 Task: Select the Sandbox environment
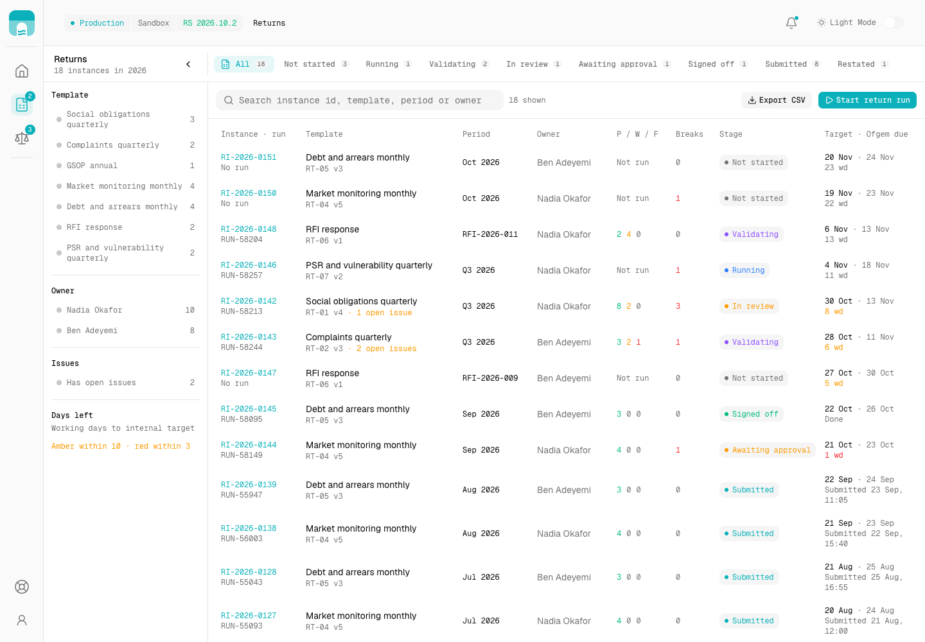(154, 23)
